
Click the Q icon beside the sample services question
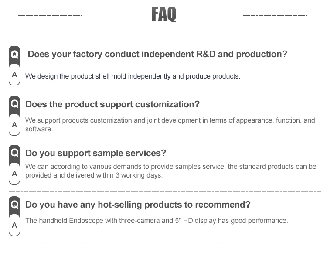[x=14, y=153]
